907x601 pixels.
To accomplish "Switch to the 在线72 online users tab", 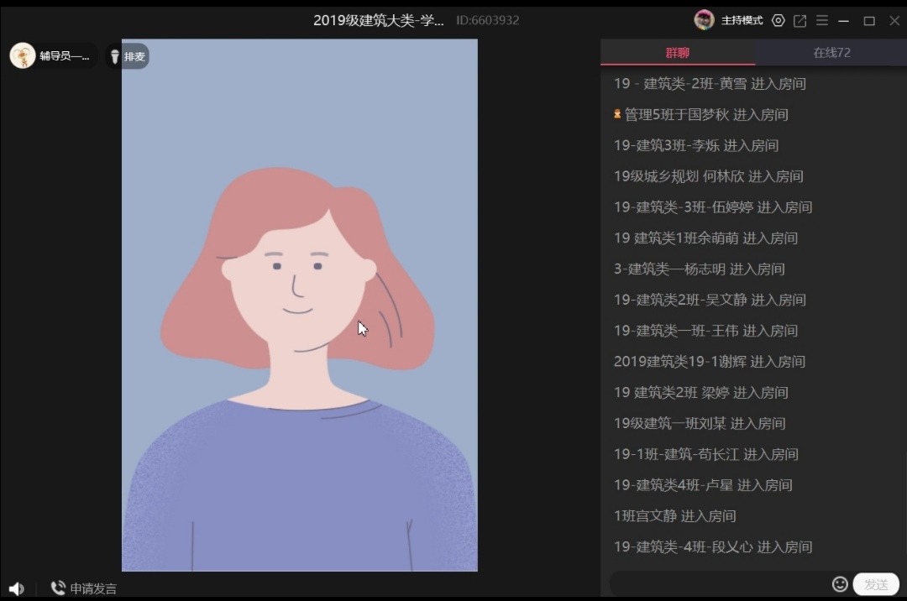I will click(831, 53).
